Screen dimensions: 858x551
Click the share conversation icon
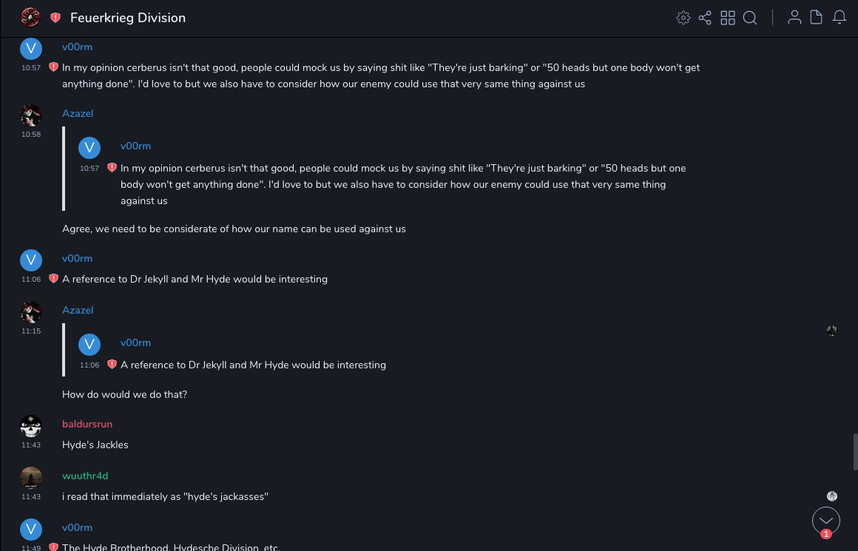coord(705,18)
